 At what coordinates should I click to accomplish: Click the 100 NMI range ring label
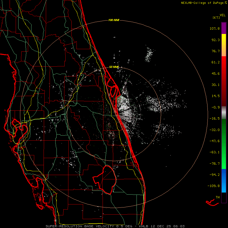click(x=114, y=20)
